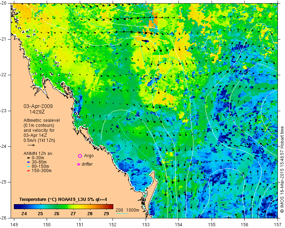The image size is (285, 228).
Task: Click the color bar tick label 26
Action: pyautogui.click(x=57, y=213)
